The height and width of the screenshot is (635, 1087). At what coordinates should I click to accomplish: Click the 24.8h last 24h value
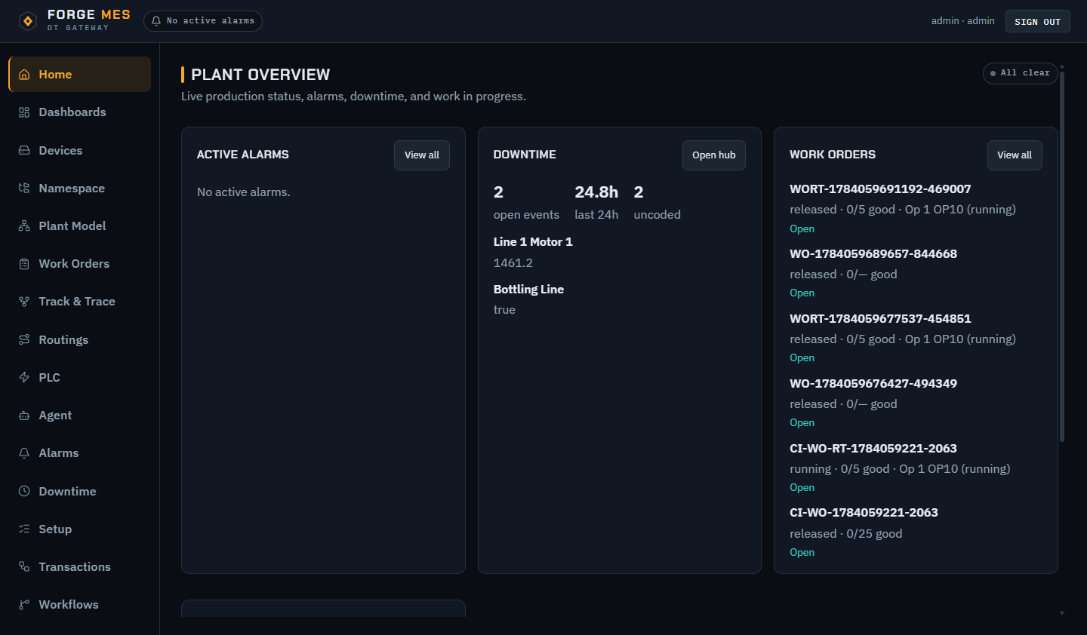pos(596,192)
